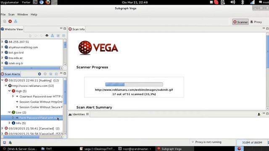This screenshot has width=269, height=151.
Task: Expand the aliyahsurvivalblog.com node
Action: tap(2, 47)
